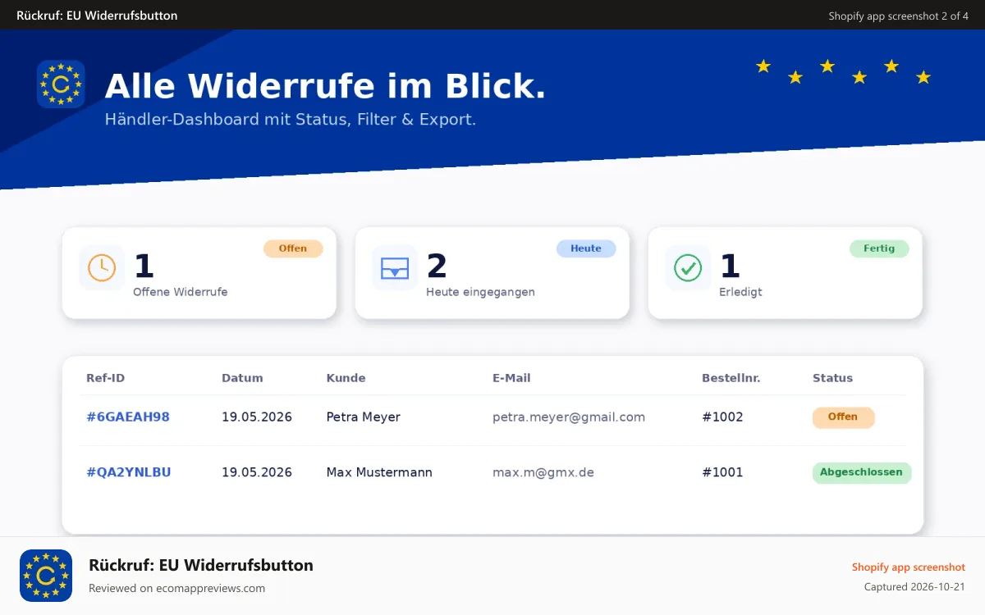
Task: Click the clock icon on Offene Widerrufe card
Action: [102, 267]
